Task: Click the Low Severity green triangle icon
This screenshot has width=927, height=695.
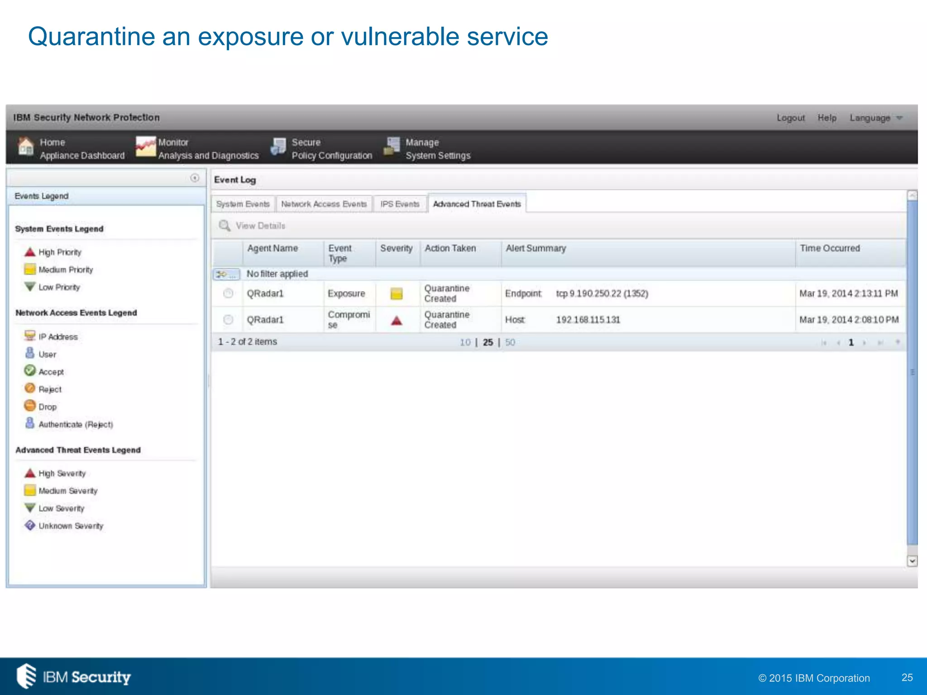Action: (x=30, y=508)
